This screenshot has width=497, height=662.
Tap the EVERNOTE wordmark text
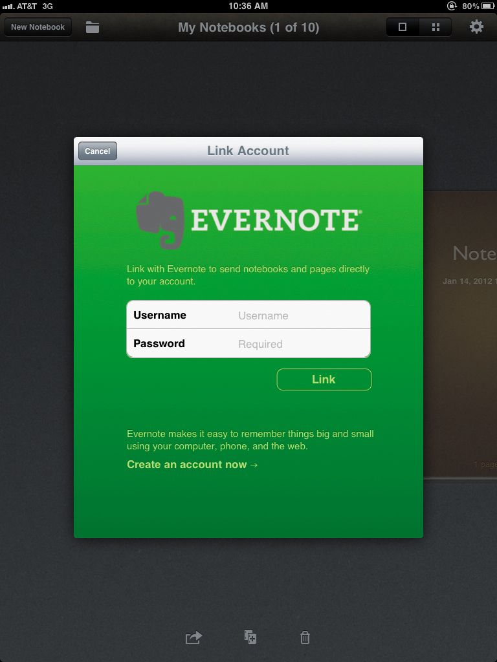(276, 220)
